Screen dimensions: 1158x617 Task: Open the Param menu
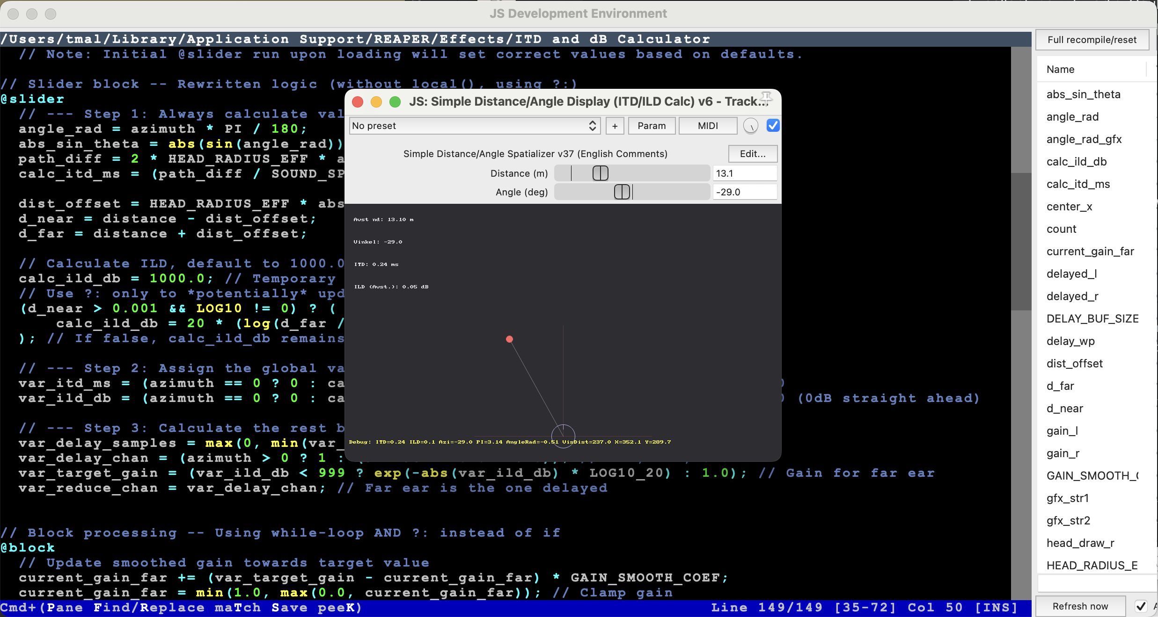click(x=651, y=126)
